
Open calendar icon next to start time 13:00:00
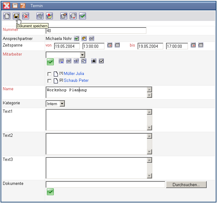[110, 45]
